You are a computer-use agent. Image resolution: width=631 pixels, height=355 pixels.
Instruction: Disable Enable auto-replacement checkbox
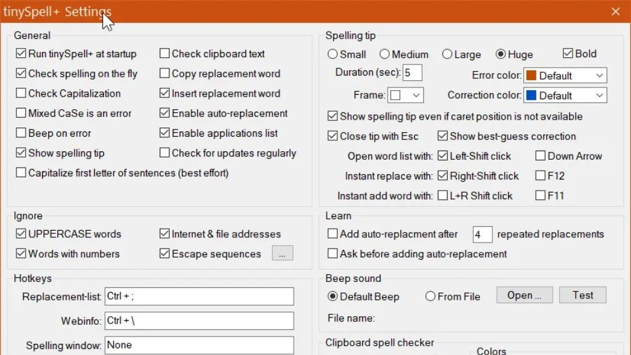tap(164, 112)
